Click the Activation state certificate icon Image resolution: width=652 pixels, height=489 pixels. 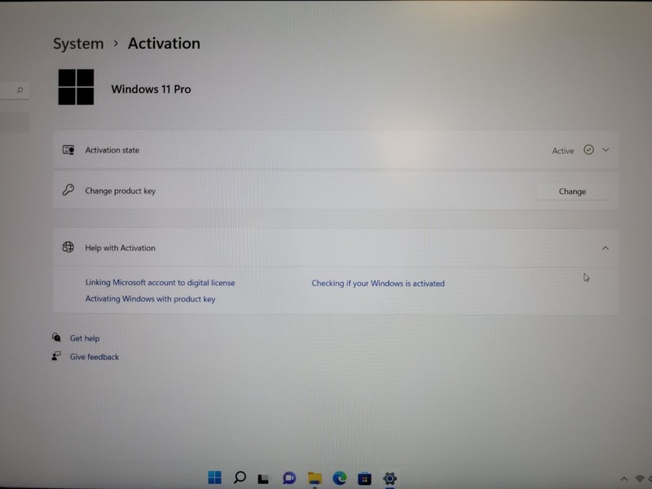pyautogui.click(x=68, y=150)
